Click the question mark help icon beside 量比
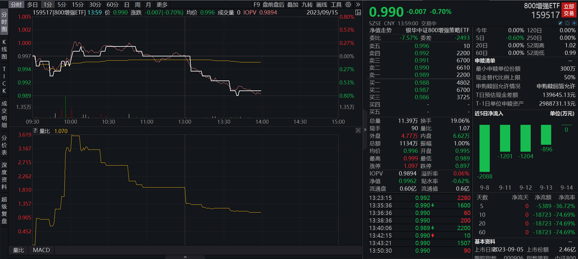578x259 pixels. [35, 131]
